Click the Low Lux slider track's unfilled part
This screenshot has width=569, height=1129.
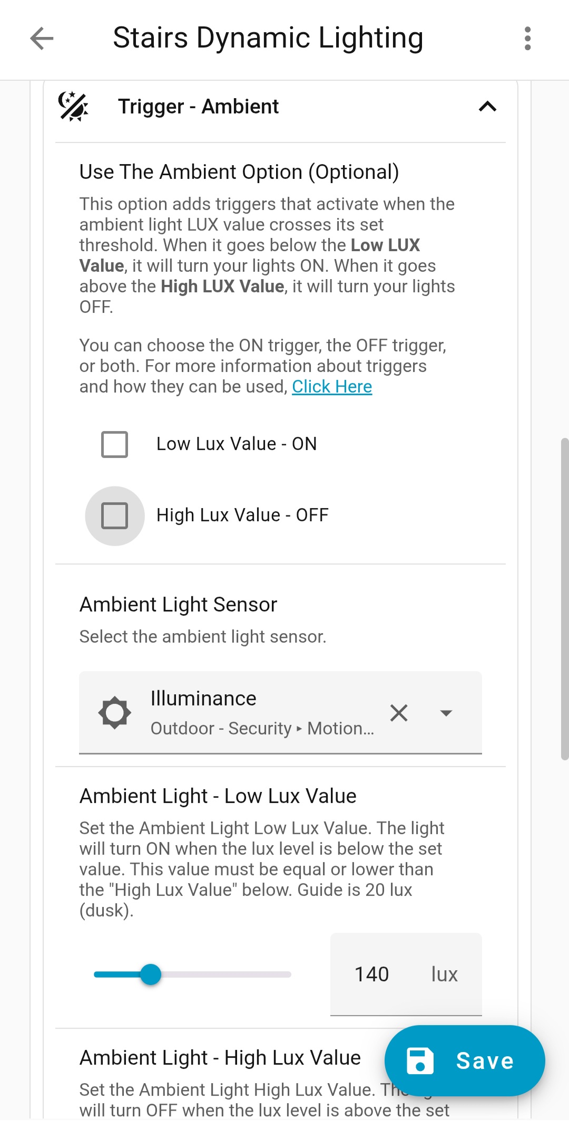click(227, 974)
